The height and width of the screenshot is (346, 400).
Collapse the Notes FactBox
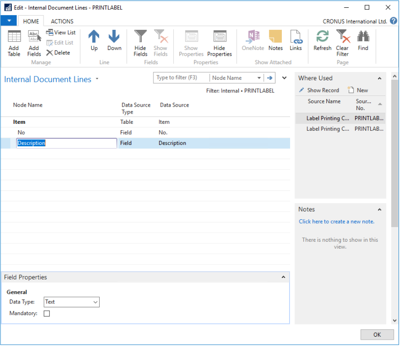click(x=379, y=209)
